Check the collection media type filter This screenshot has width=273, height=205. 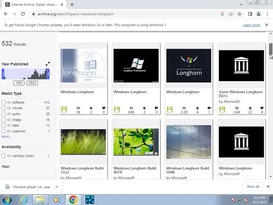pyautogui.click(x=3, y=131)
